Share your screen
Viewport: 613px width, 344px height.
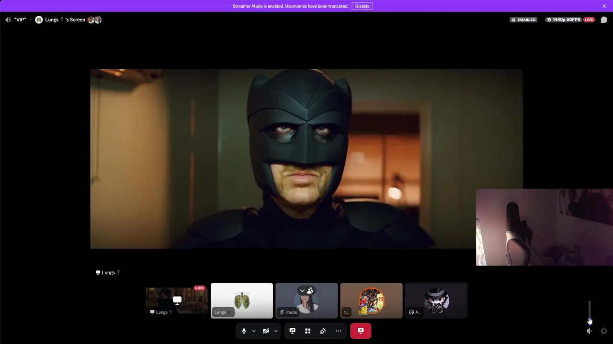[x=293, y=331]
